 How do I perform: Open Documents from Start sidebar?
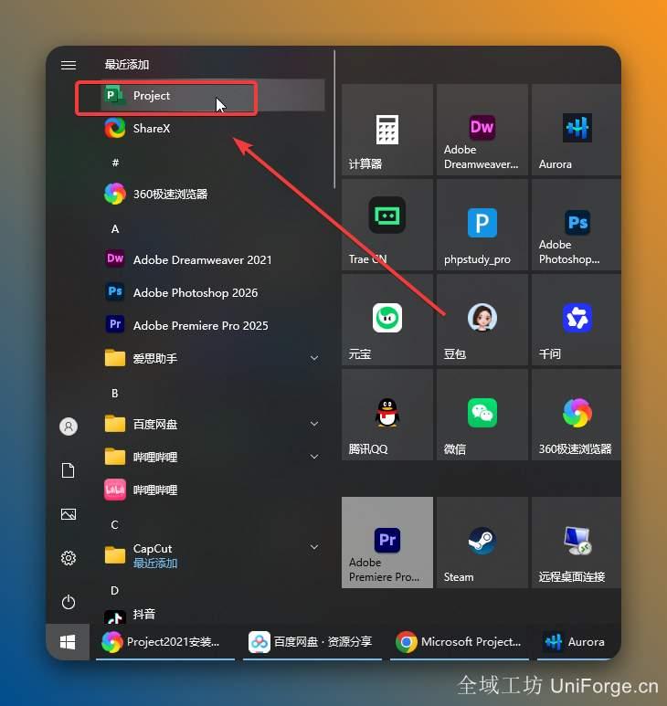tap(69, 470)
